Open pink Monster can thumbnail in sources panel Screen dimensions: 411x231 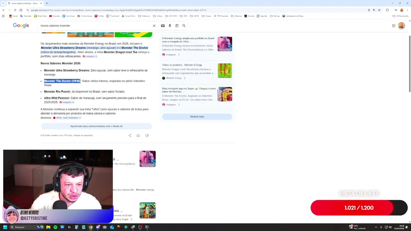tap(225, 44)
